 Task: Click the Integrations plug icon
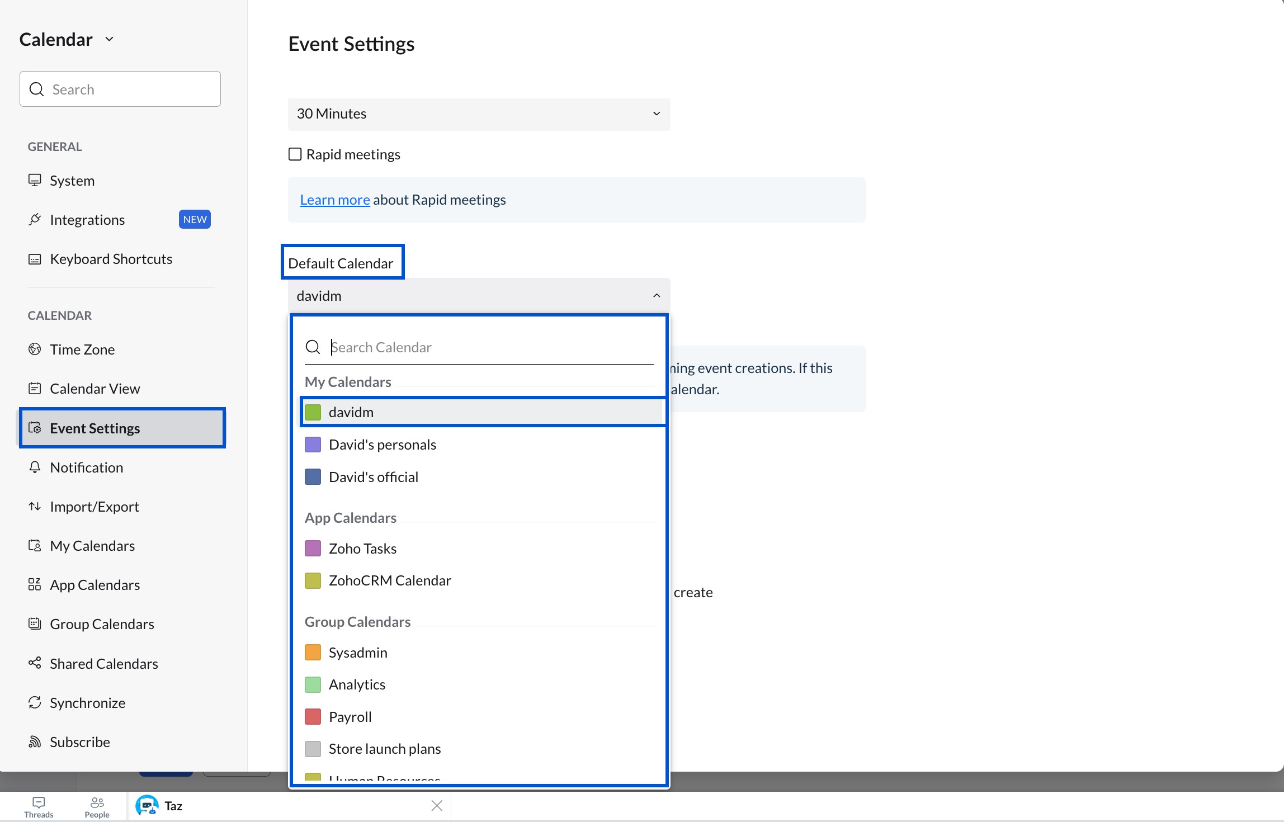[x=35, y=219]
